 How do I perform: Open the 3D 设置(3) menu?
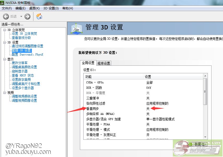click(51, 8)
